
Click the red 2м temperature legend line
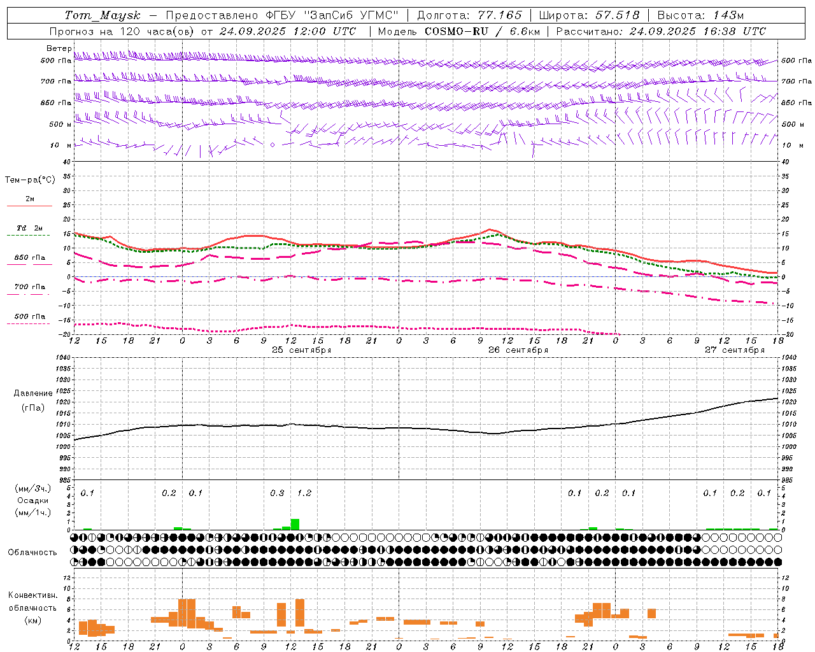[x=29, y=206]
